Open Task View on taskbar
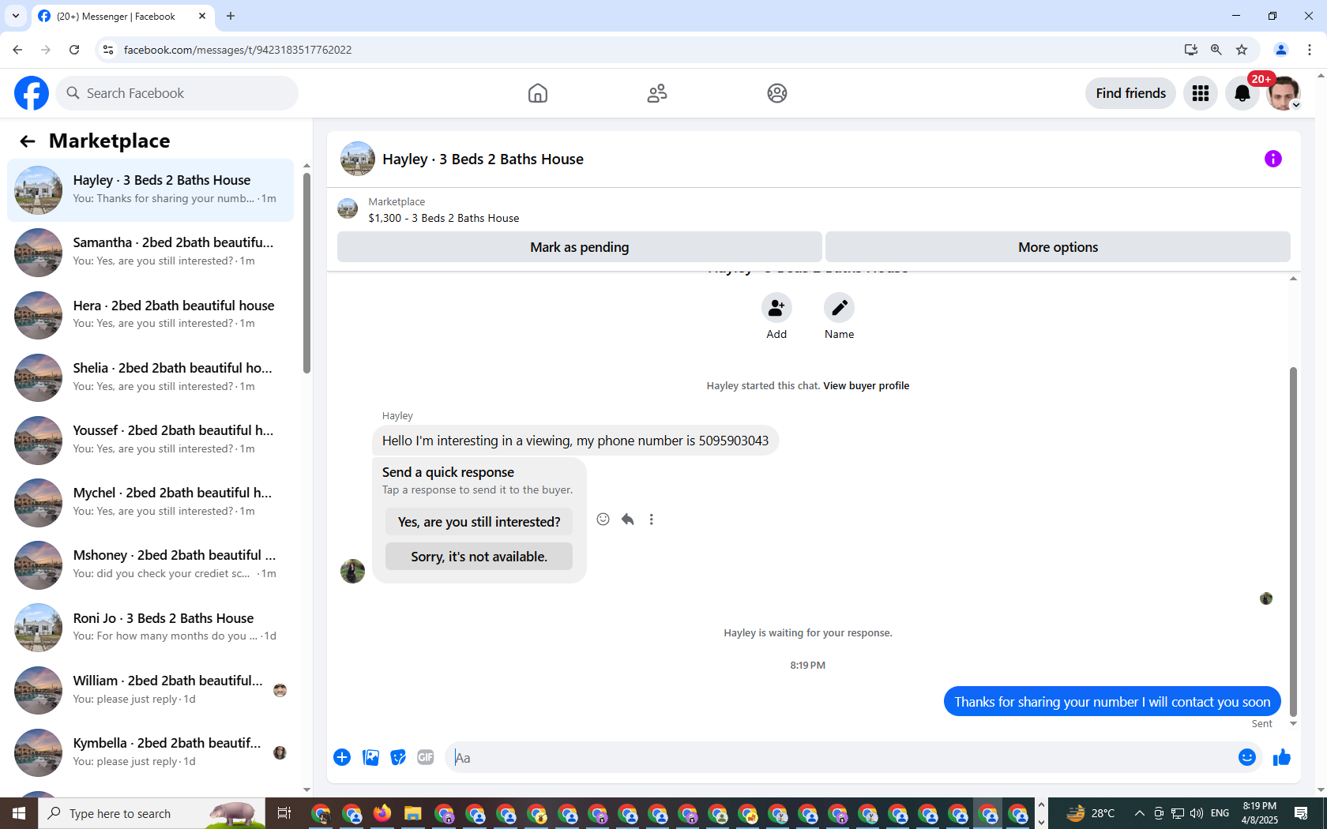 [284, 813]
